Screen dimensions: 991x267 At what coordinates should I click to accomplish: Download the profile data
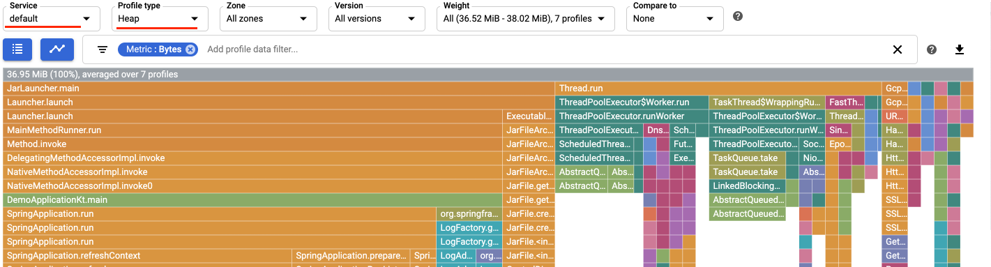960,49
